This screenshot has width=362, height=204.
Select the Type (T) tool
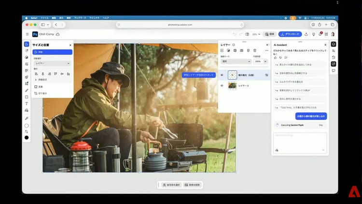click(x=27, y=103)
